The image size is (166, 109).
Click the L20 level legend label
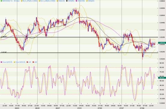[30, 62]
